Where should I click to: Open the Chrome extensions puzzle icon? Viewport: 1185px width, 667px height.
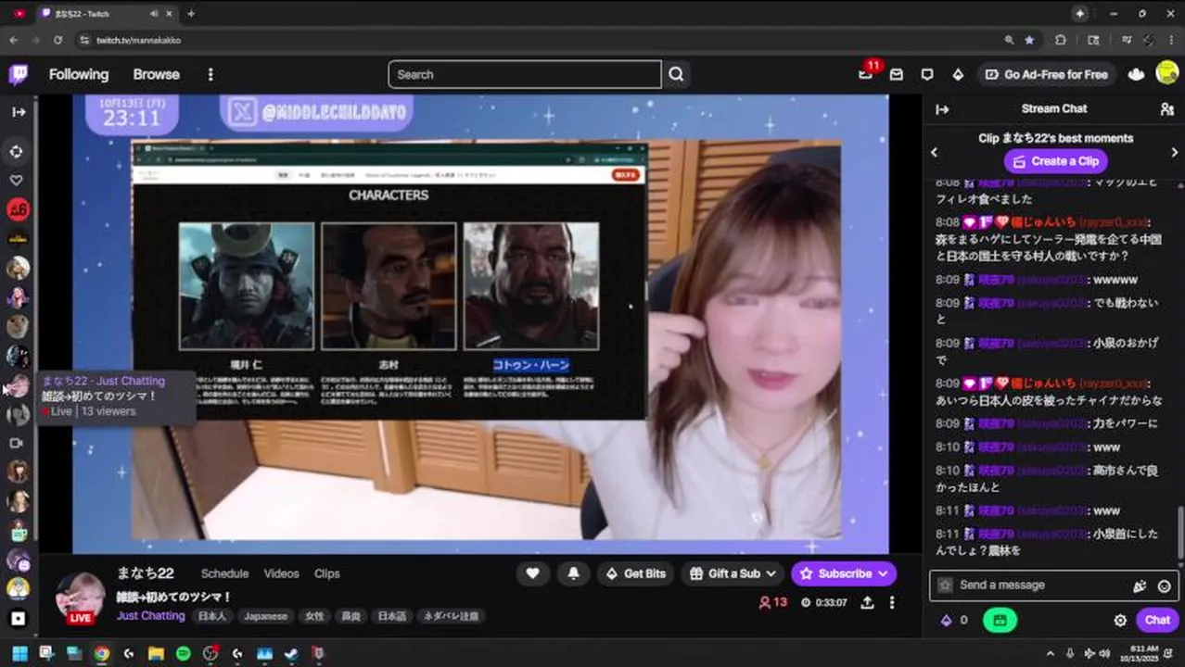[1061, 40]
